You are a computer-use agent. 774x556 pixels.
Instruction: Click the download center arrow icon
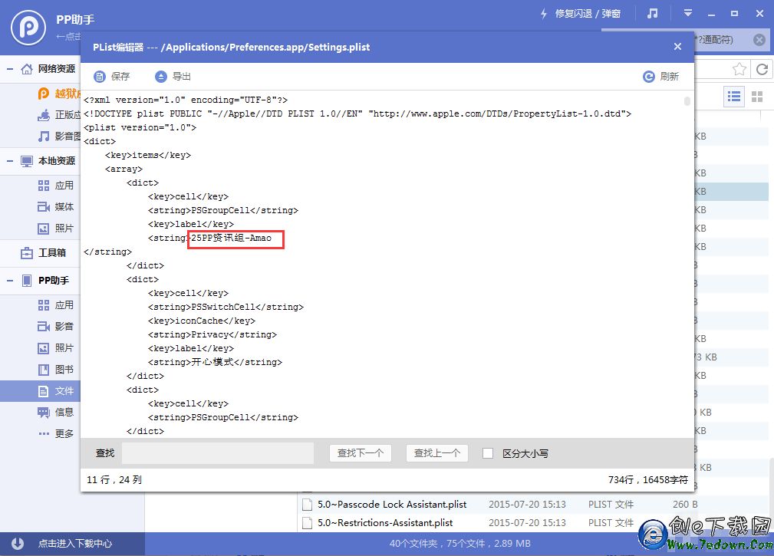tap(17, 543)
